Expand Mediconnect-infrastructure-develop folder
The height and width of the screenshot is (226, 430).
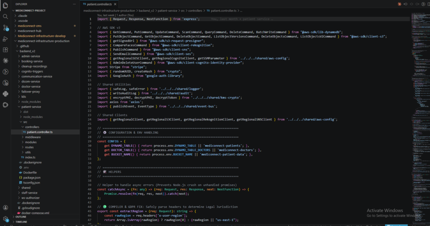[45, 36]
